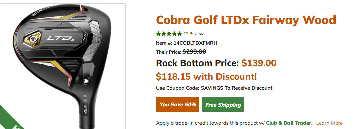Click the Rock Bottom Price label
Viewport: 357px width, 129px height.
[x=197, y=63]
